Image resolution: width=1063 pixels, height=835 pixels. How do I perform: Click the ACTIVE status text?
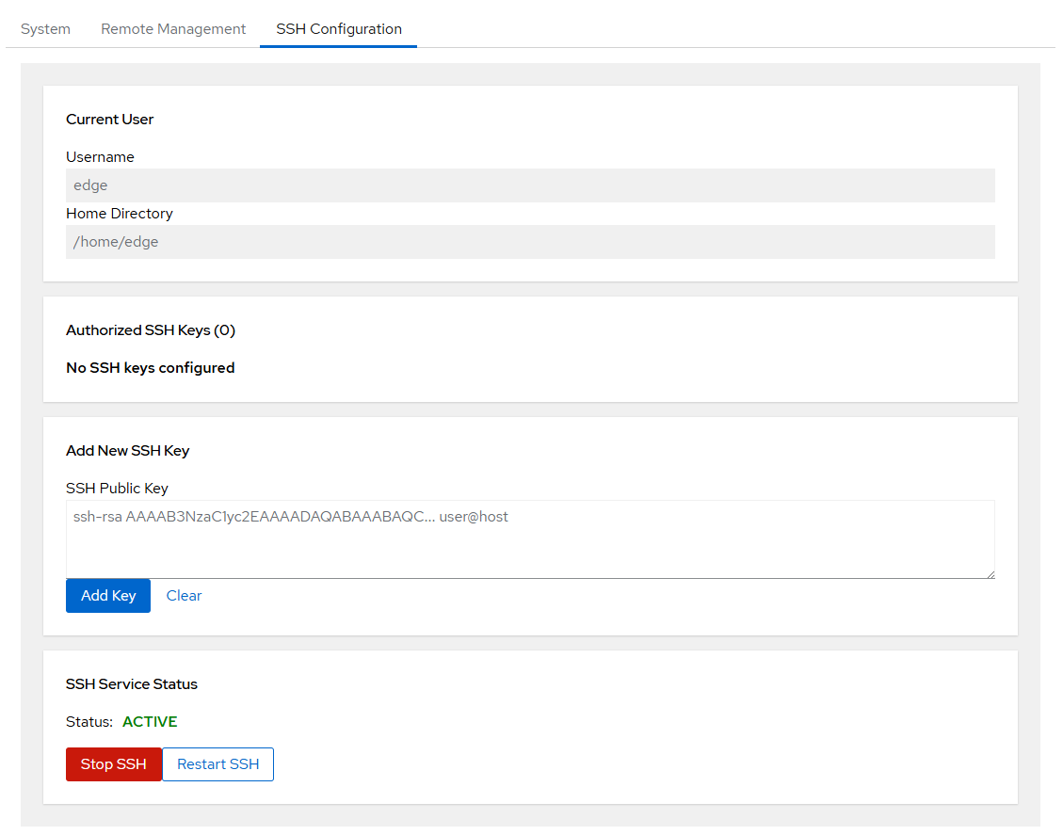click(x=150, y=722)
